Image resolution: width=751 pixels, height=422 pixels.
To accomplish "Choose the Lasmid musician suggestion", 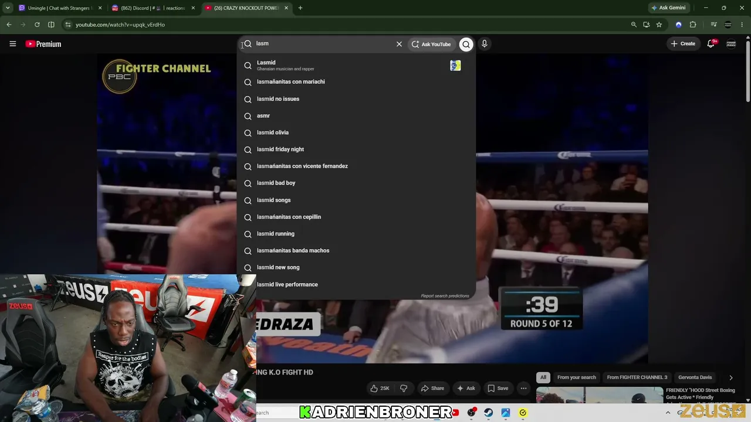I will point(356,65).
